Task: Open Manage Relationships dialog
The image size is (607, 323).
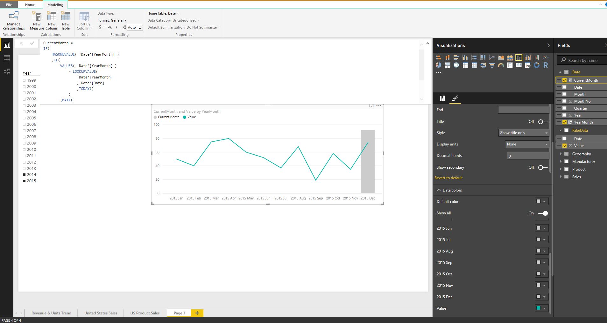Action: coord(14,21)
